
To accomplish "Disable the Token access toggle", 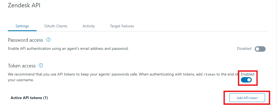I will [246, 80].
